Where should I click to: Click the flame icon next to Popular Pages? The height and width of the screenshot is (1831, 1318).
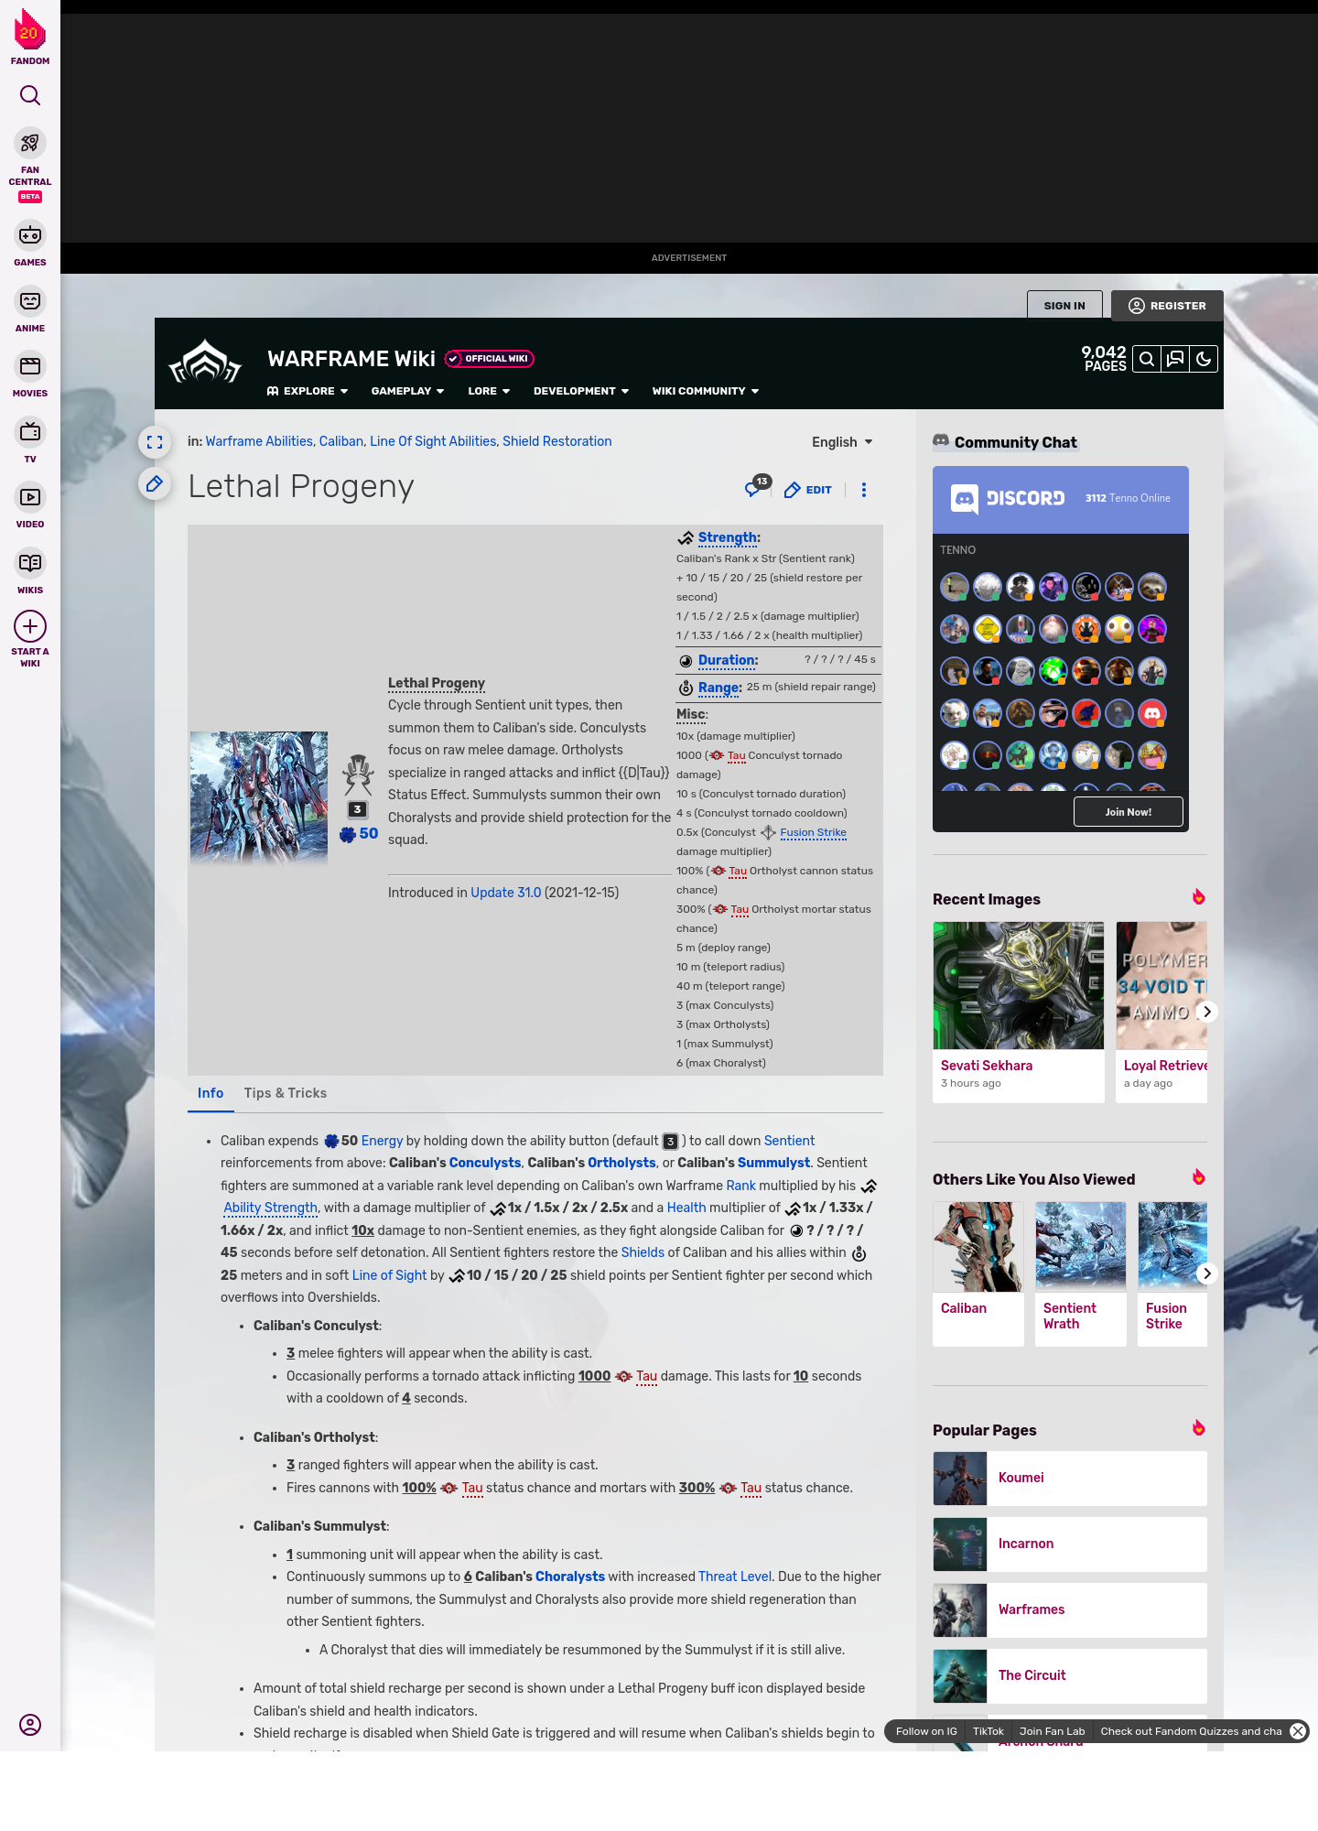click(x=1198, y=1428)
